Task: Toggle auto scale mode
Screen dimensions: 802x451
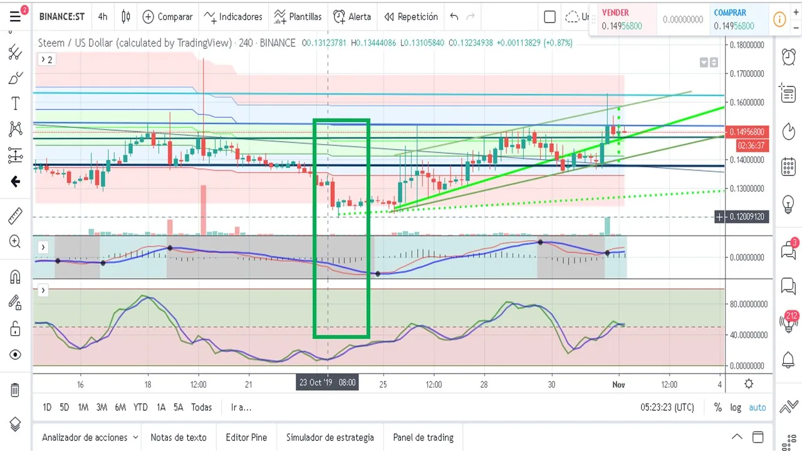Action: (x=758, y=407)
